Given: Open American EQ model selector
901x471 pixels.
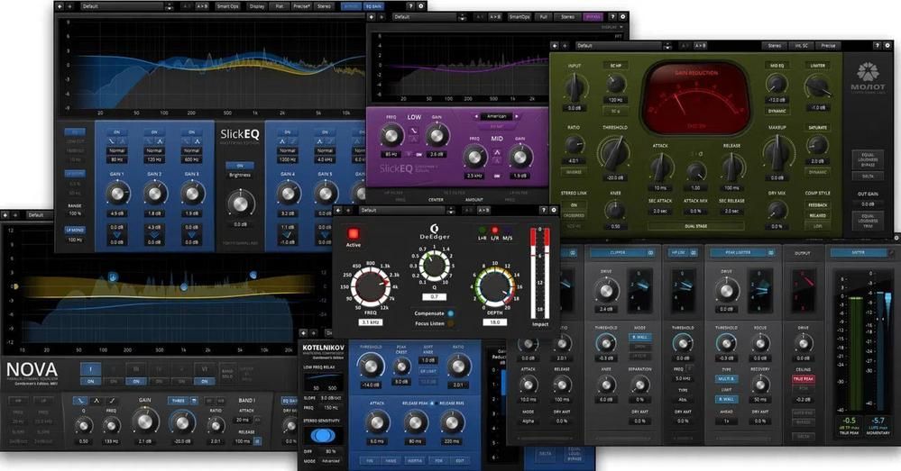Looking at the screenshot, I should point(496,116).
